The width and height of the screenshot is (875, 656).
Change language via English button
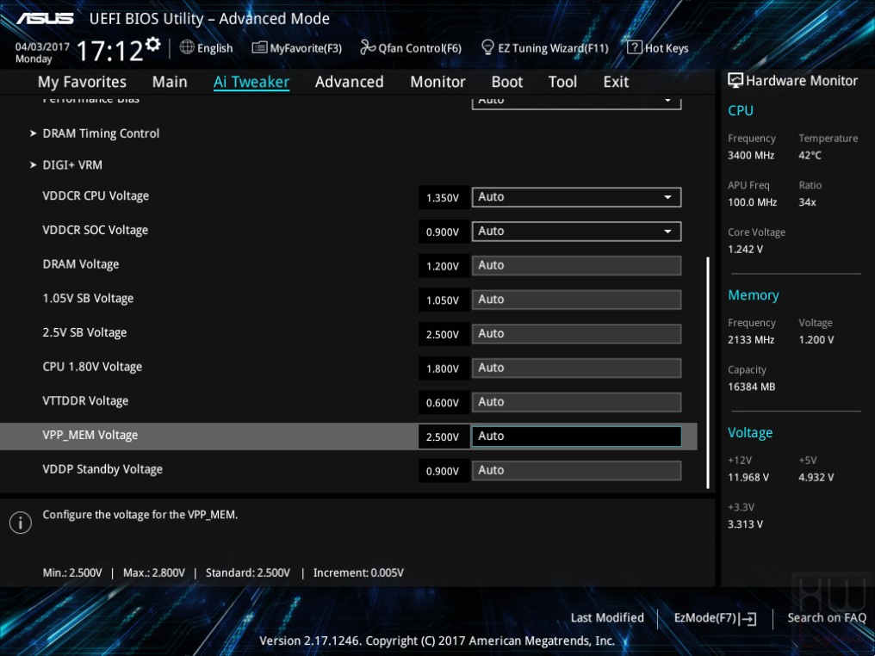[x=207, y=48]
